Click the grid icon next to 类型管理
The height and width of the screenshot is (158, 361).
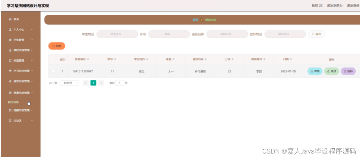point(10,61)
